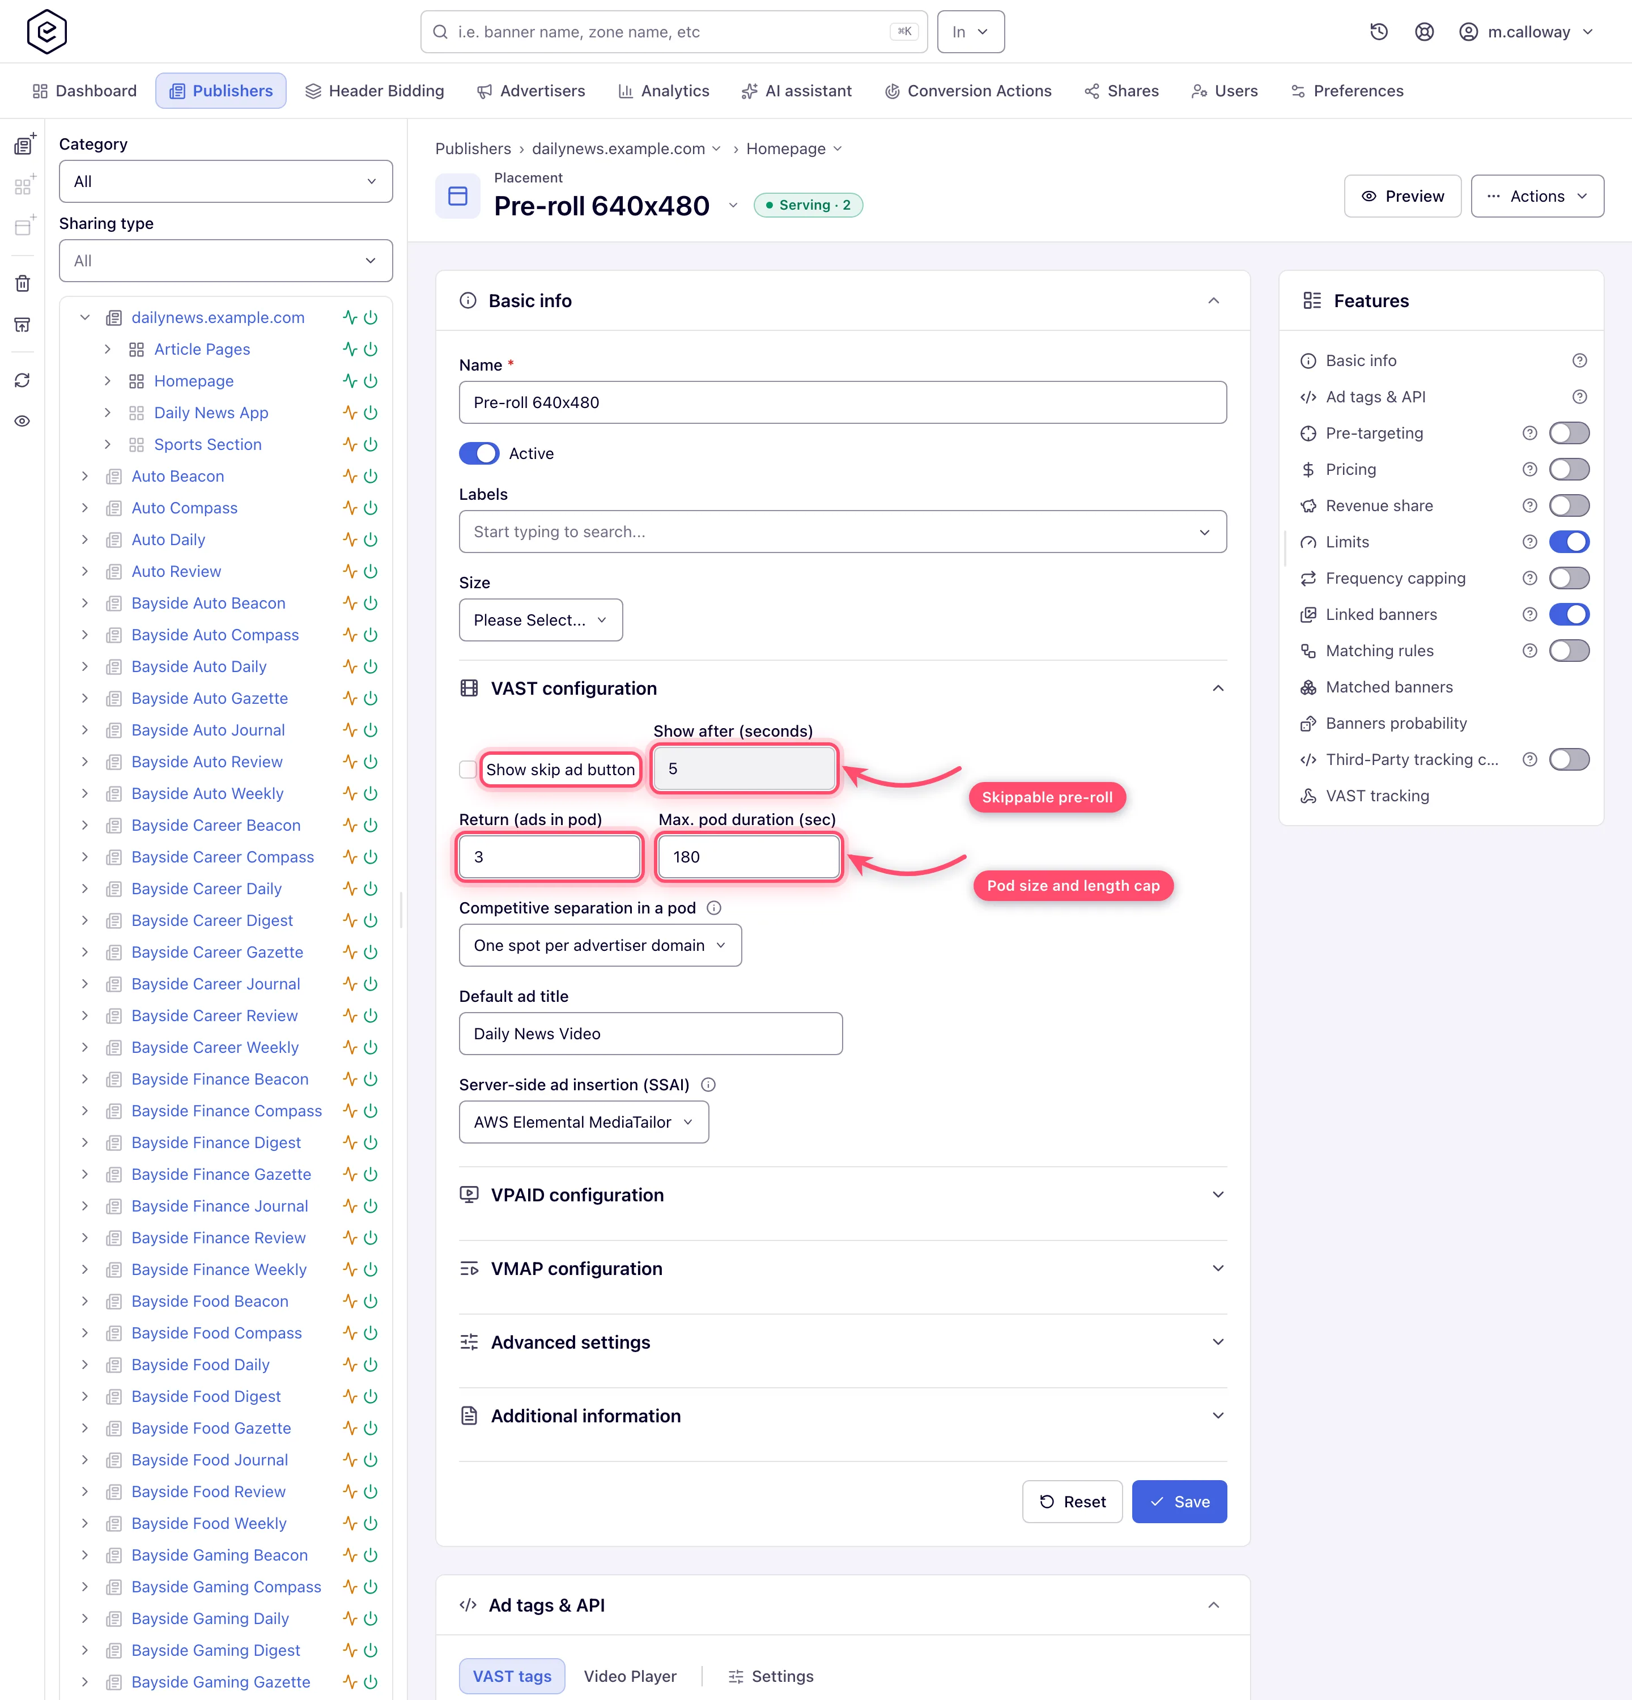
Task: Click info icon beside Competitive separation
Action: tap(713, 908)
